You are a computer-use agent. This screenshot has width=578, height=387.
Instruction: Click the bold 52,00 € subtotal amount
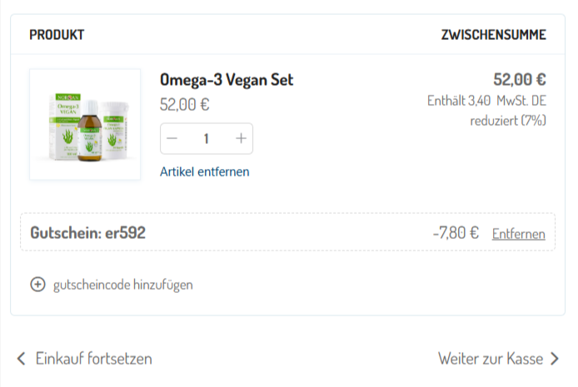tap(519, 80)
